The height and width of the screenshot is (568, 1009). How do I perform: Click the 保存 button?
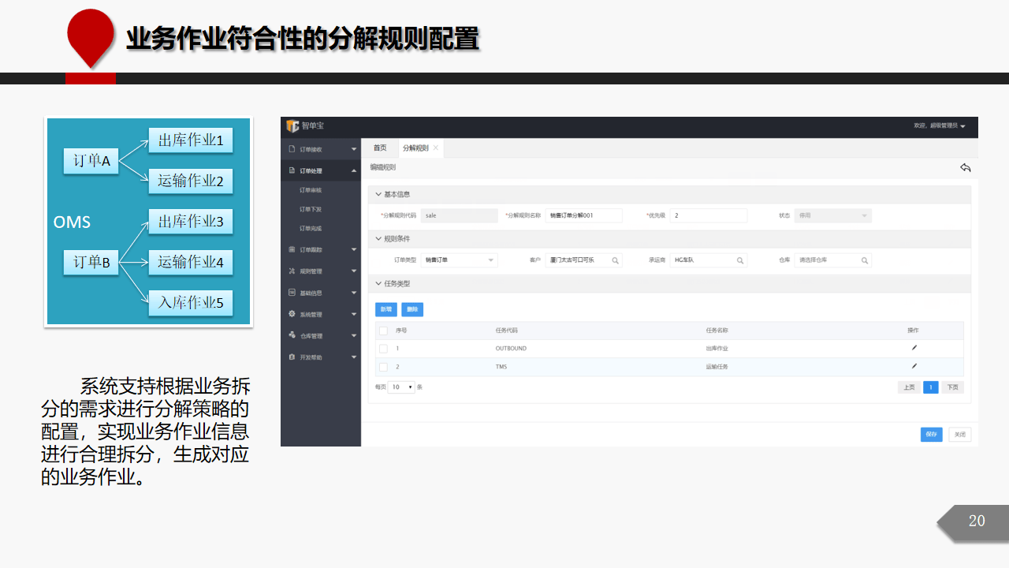click(x=932, y=435)
